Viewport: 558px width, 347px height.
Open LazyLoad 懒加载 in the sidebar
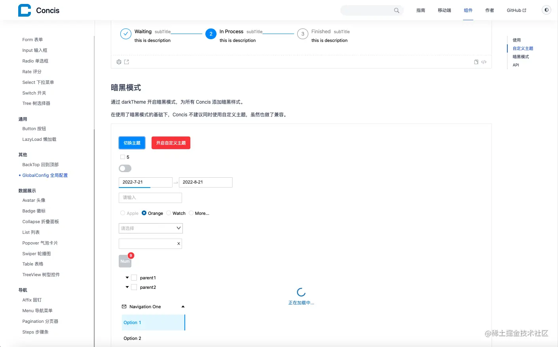[x=39, y=139]
